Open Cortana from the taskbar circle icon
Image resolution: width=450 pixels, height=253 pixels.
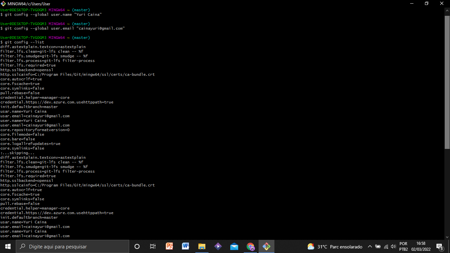(137, 246)
